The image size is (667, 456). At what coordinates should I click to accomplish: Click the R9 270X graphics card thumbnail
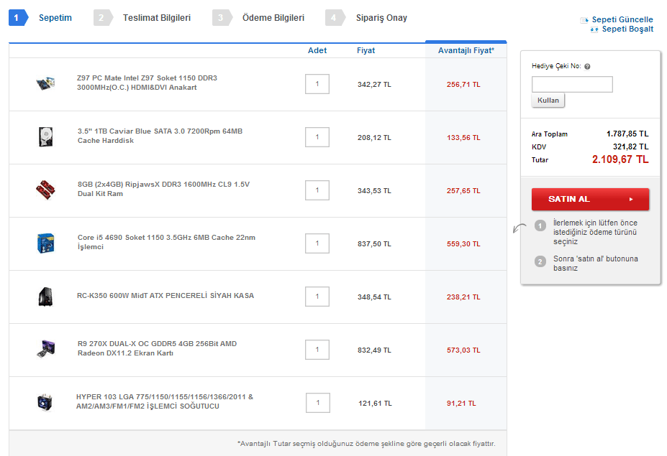[x=46, y=349]
